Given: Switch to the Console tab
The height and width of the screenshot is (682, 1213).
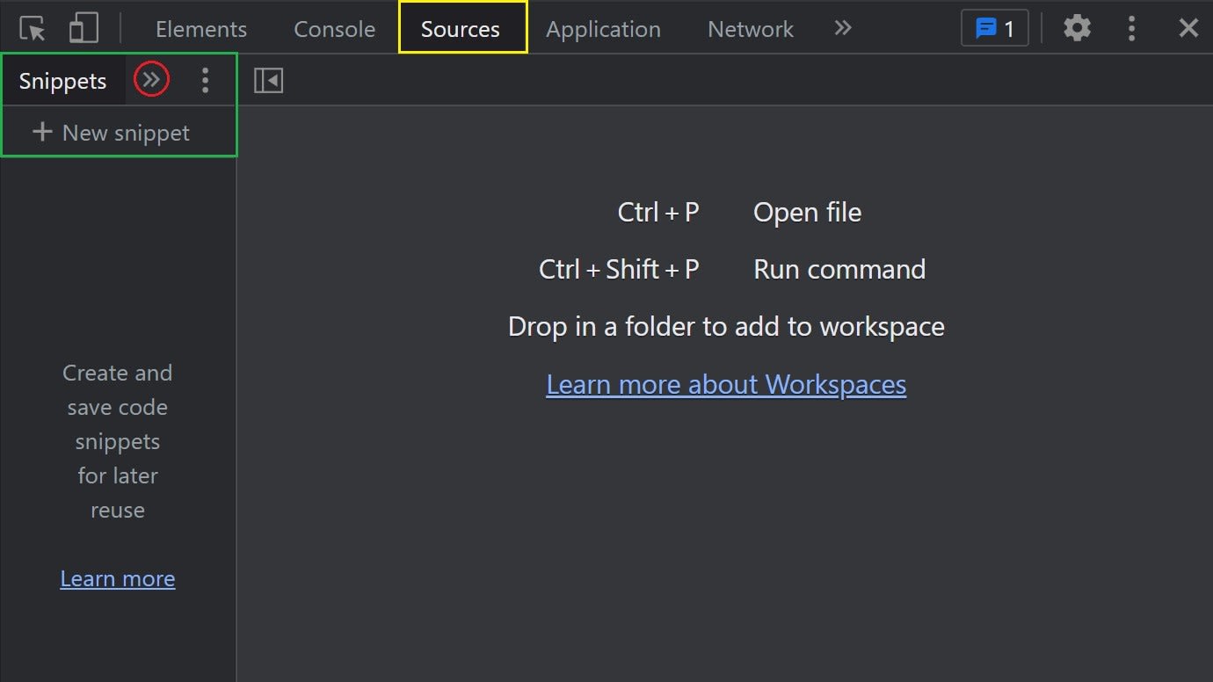Looking at the screenshot, I should point(333,28).
